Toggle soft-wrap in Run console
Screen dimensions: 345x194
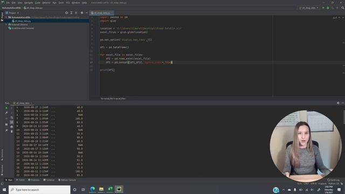[12, 117]
